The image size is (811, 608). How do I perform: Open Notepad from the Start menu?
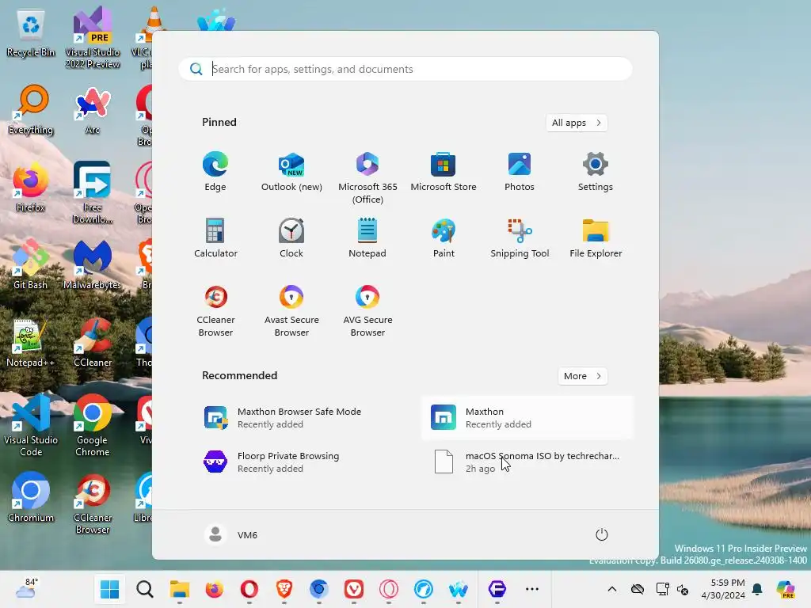(367, 237)
